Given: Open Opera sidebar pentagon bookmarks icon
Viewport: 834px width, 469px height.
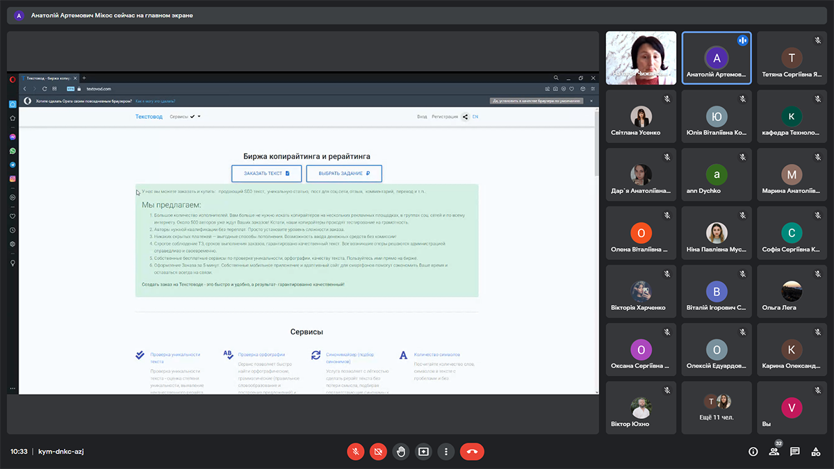Looking at the screenshot, I should tap(13, 118).
